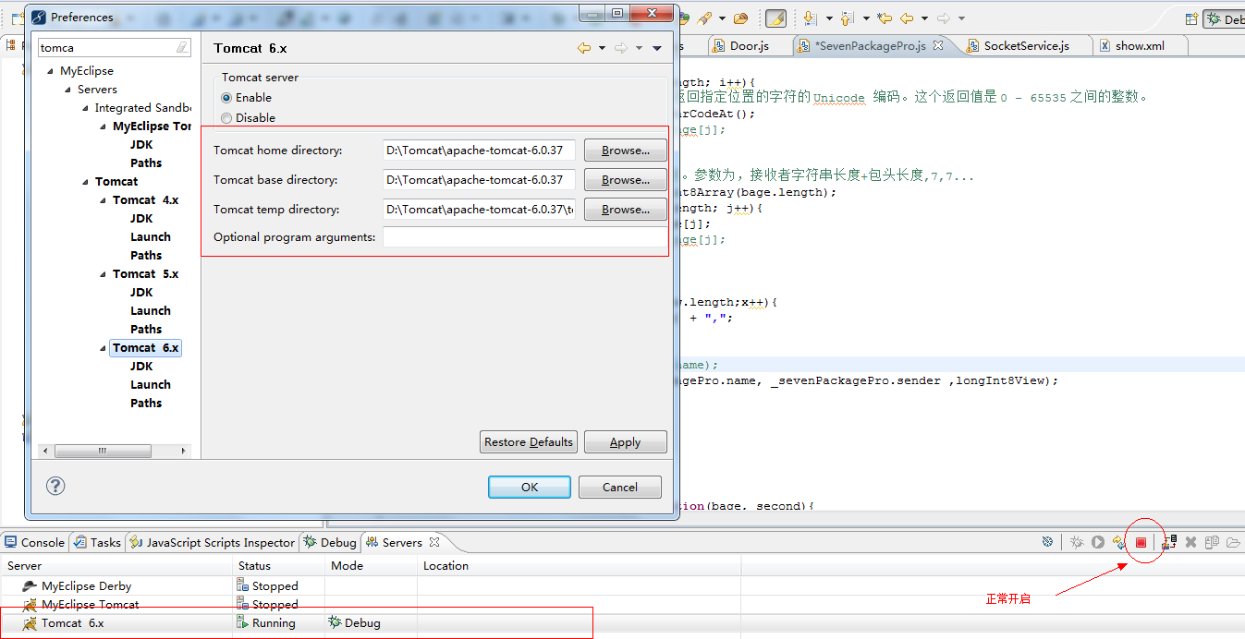1245x639 pixels.
Task: Click the preferences filter text field
Action: 106,47
